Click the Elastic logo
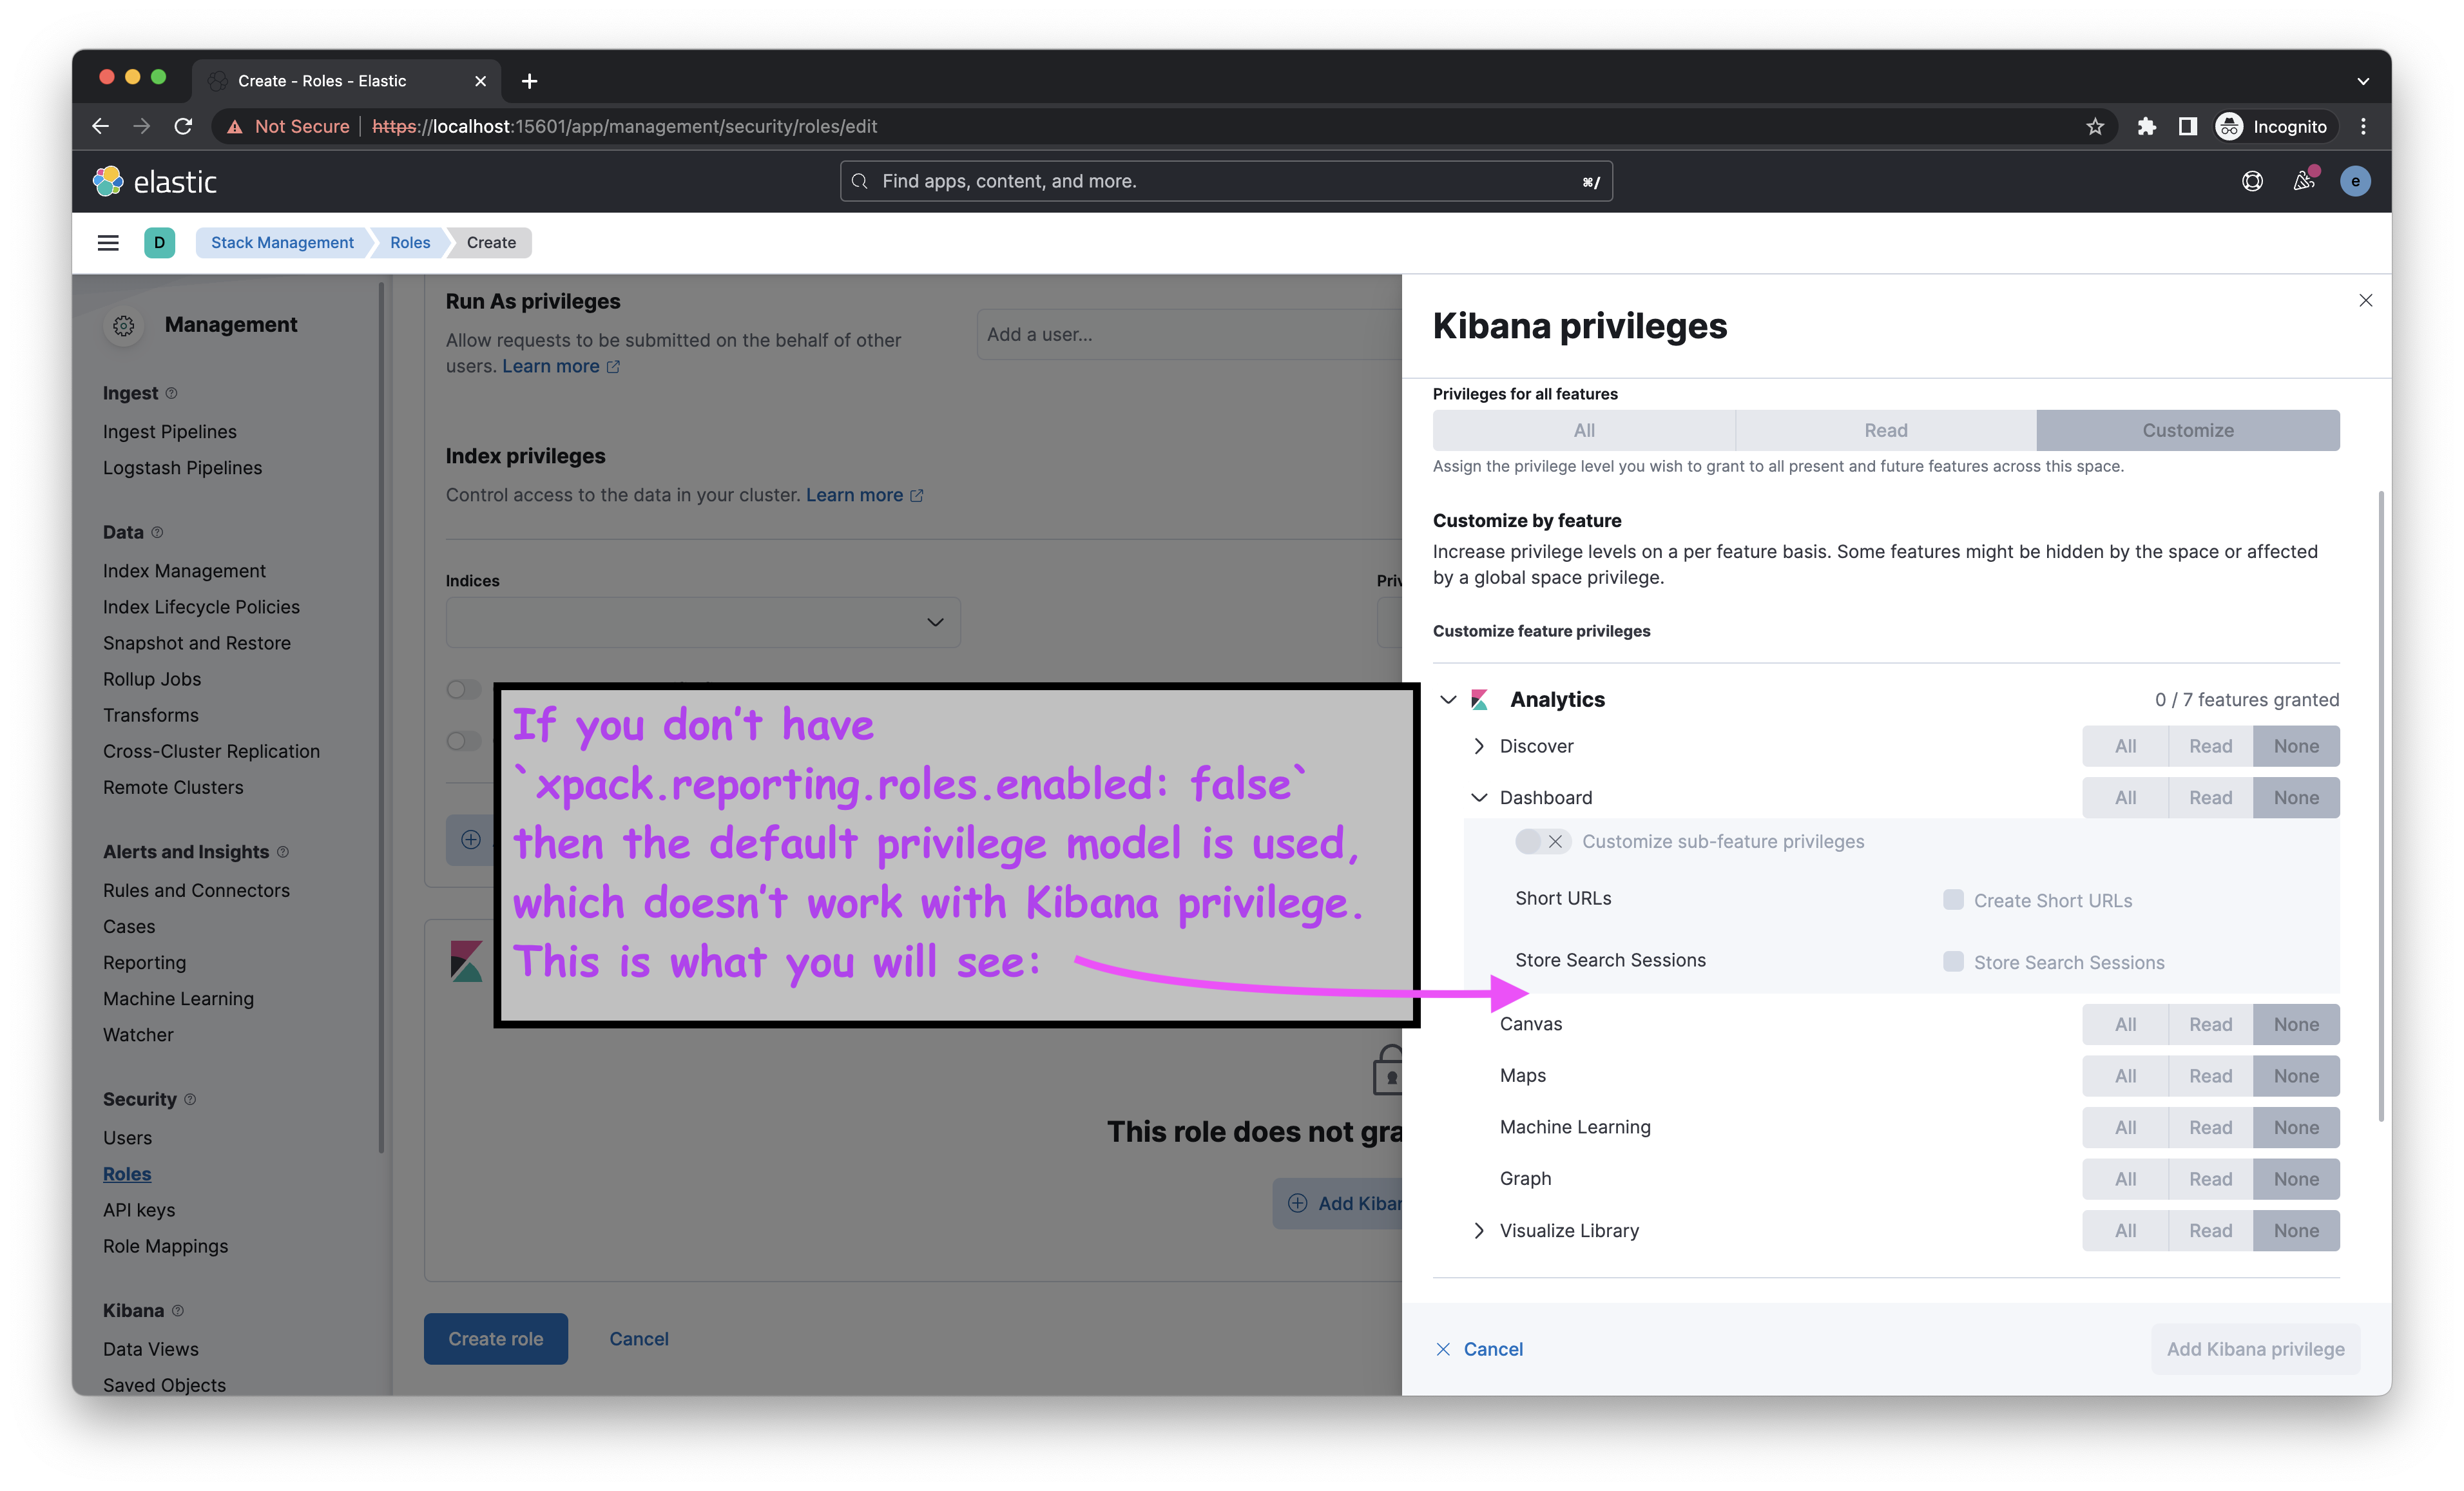Image resolution: width=2464 pixels, height=1491 pixels. coord(155,181)
